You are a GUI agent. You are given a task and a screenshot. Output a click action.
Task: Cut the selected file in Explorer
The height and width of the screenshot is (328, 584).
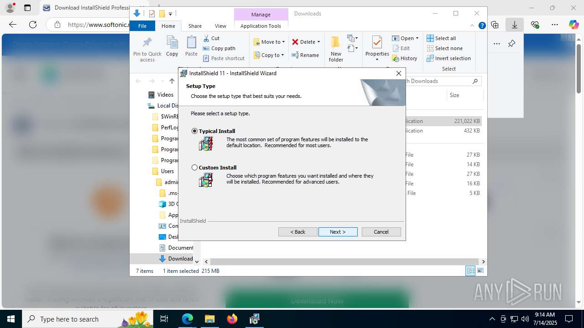[x=211, y=38]
